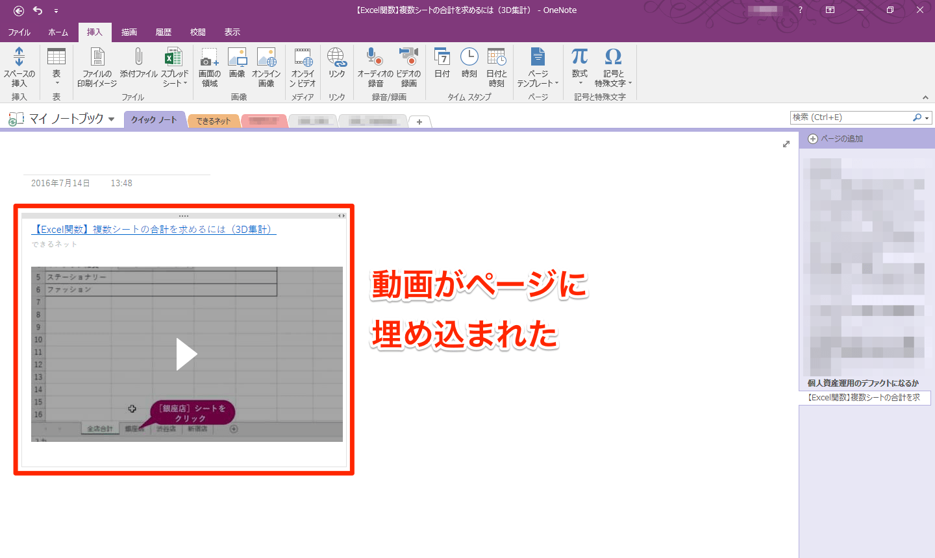Open the Help question mark icon
The width and height of the screenshot is (935, 558).
pyautogui.click(x=800, y=10)
